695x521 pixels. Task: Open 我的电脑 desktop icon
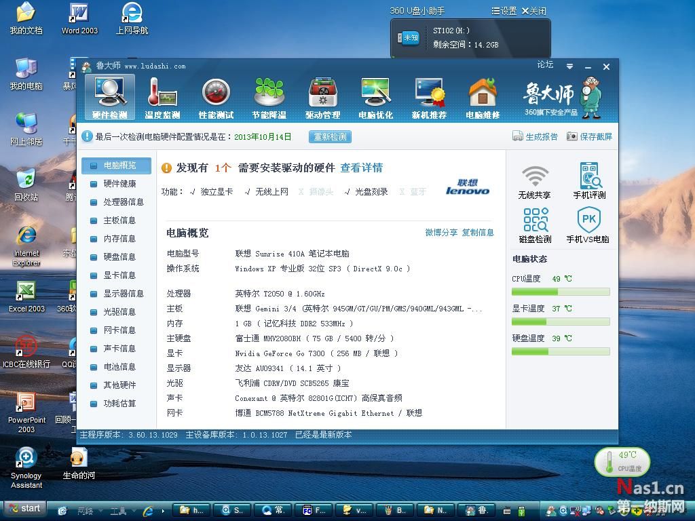[x=26, y=74]
